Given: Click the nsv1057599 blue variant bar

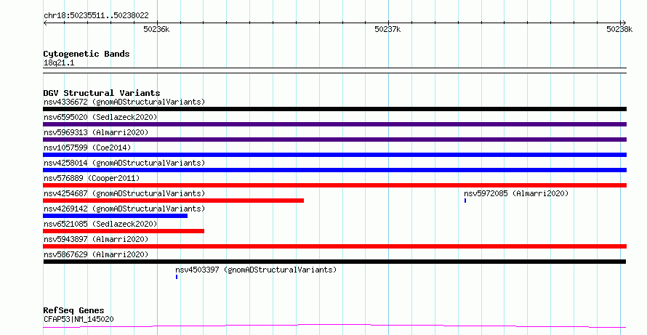Looking at the screenshot, I should click(334, 155).
